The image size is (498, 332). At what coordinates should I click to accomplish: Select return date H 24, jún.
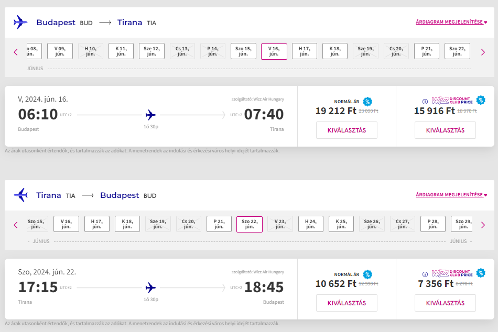click(310, 224)
